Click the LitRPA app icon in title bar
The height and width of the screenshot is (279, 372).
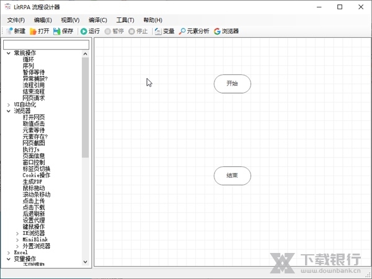click(x=8, y=7)
